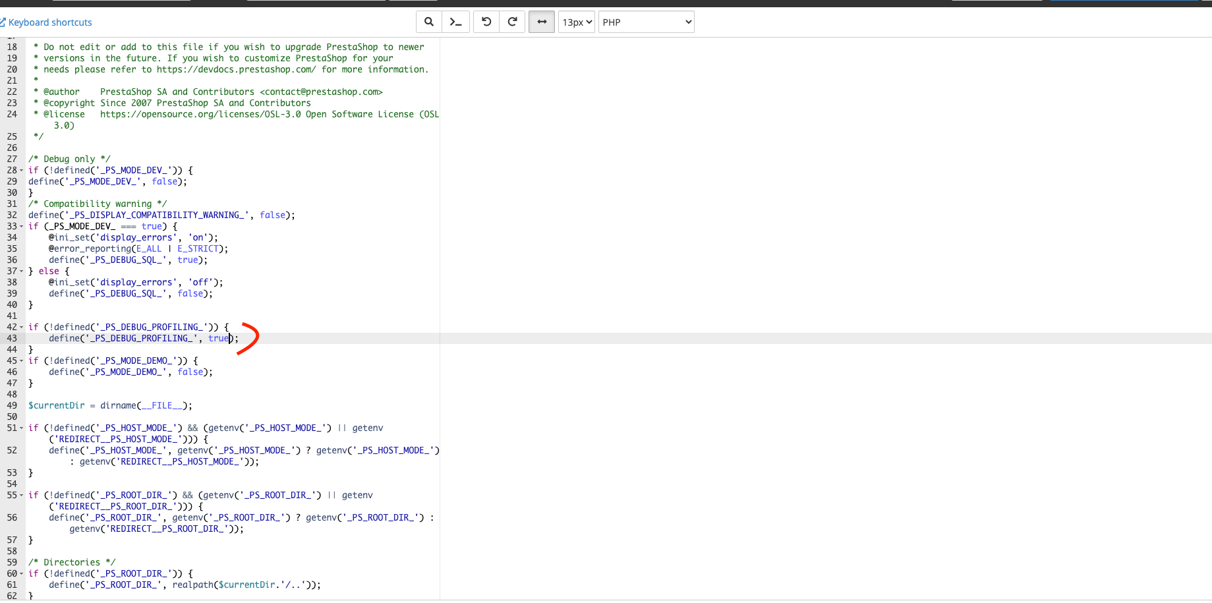The image size is (1212, 603).
Task: Fold the _PS_DEBUG_PROFILING_ block at line 42
Action: tap(22, 328)
